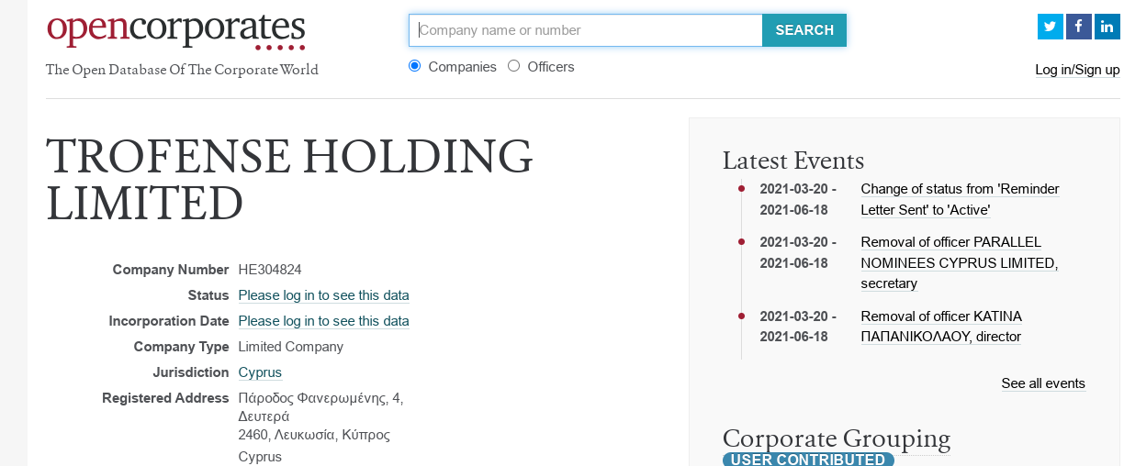Open the change of status event
Viewport: 1124px width, 466px height.
[960, 199]
